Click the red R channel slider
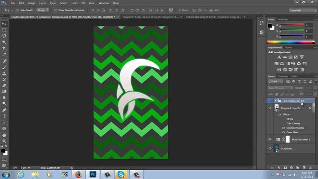Image resolution: width=318 pixels, height=179 pixels. click(292, 25)
